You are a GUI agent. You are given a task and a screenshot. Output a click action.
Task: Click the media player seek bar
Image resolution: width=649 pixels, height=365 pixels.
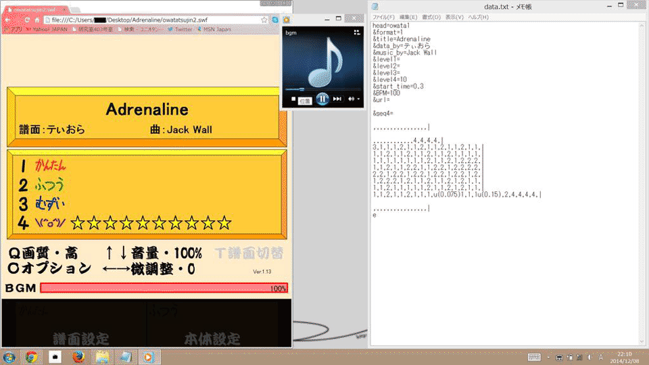point(322,89)
